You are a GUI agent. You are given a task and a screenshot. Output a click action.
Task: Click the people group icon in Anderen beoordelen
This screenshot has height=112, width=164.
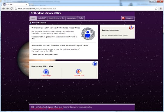(131, 27)
